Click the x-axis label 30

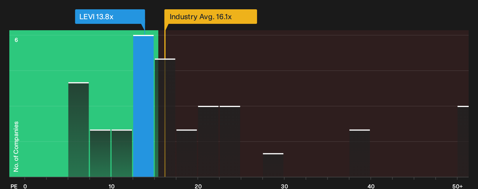[x=284, y=186]
